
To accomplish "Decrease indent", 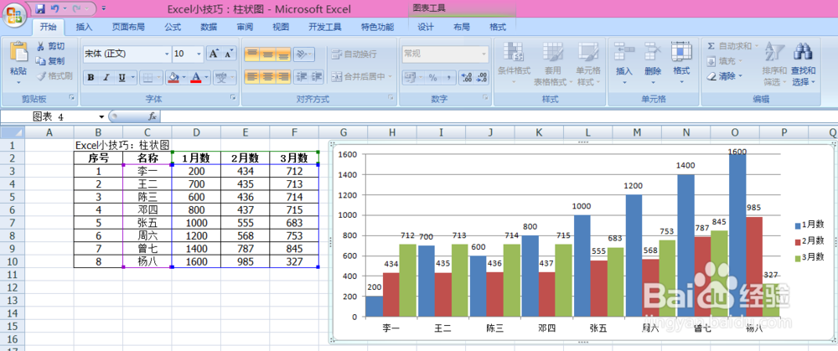I will [x=302, y=77].
